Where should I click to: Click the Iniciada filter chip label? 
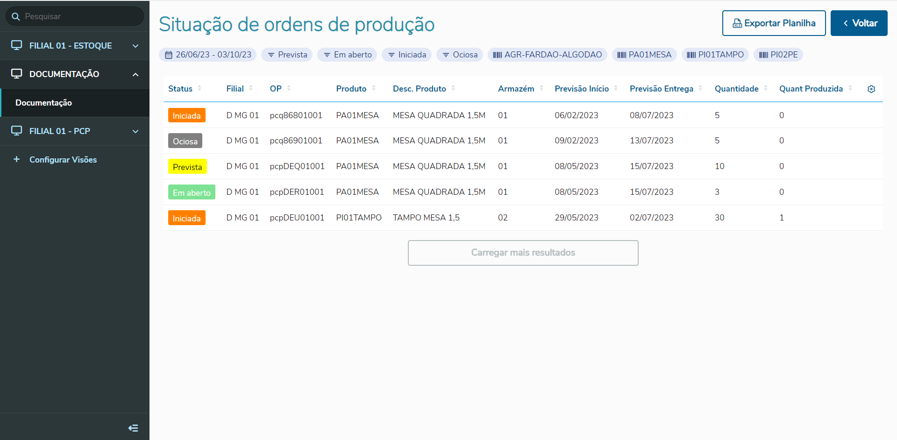[412, 55]
